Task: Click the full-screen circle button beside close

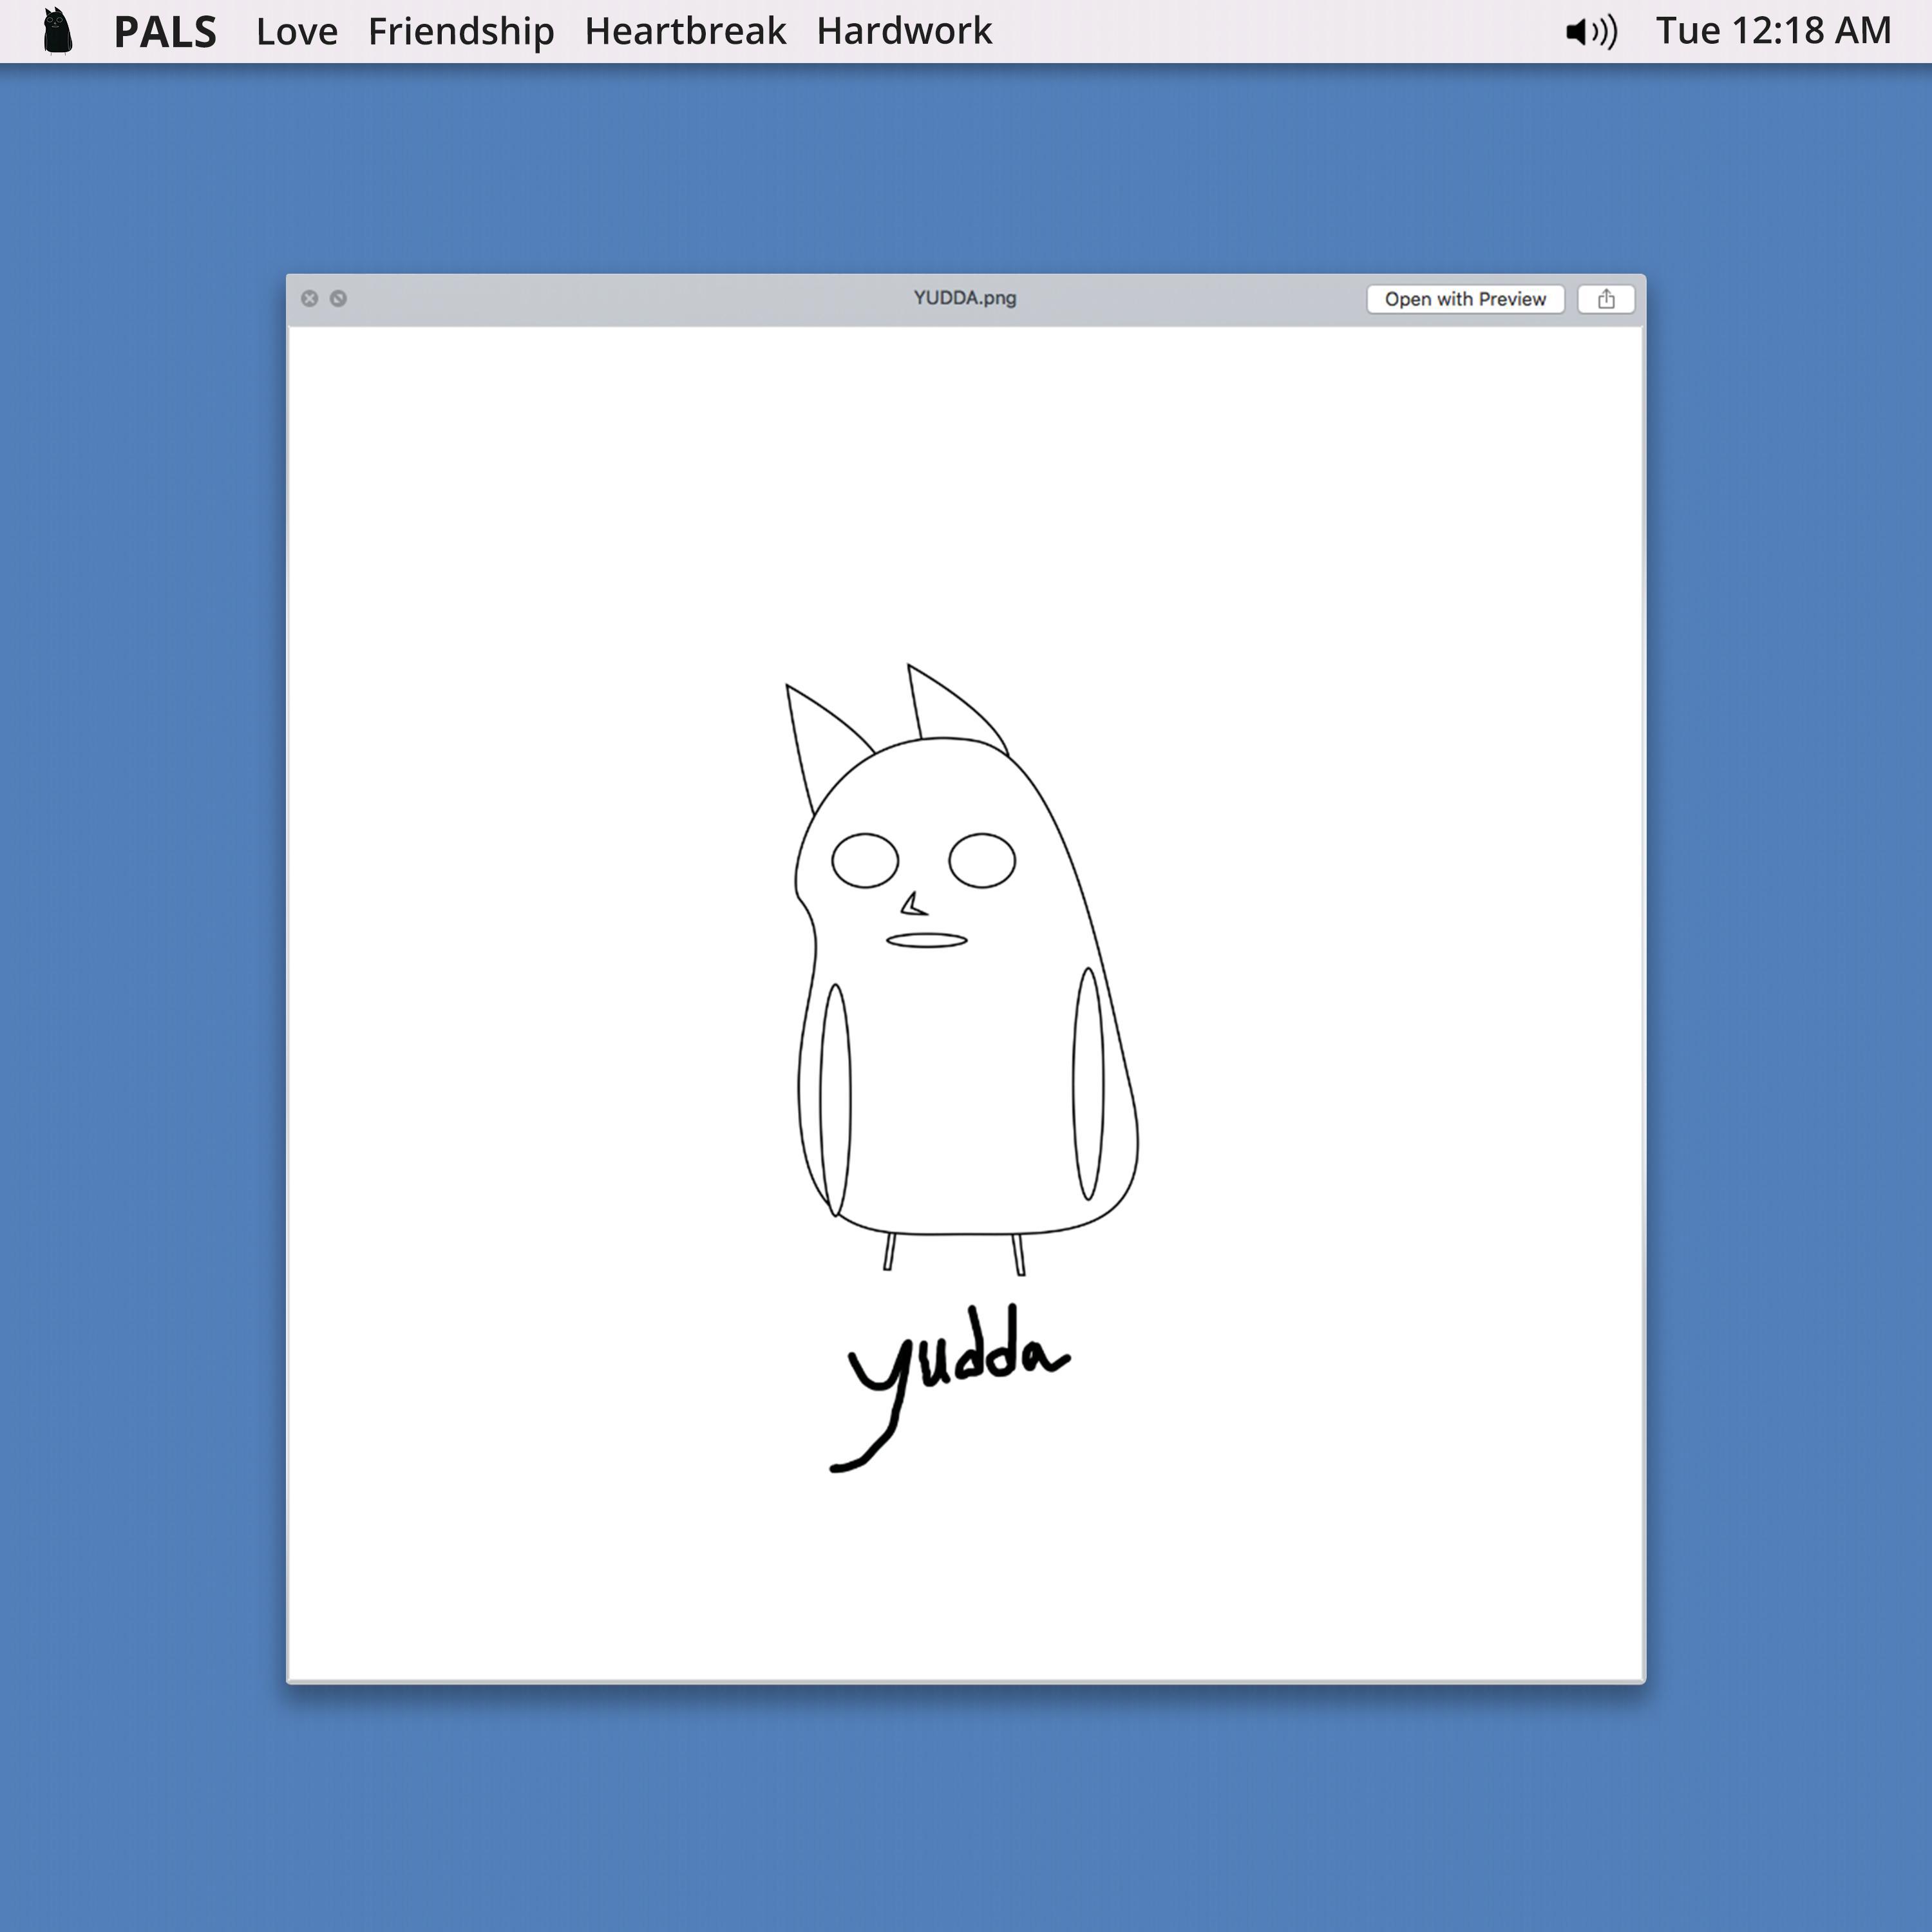Action: pyautogui.click(x=338, y=298)
